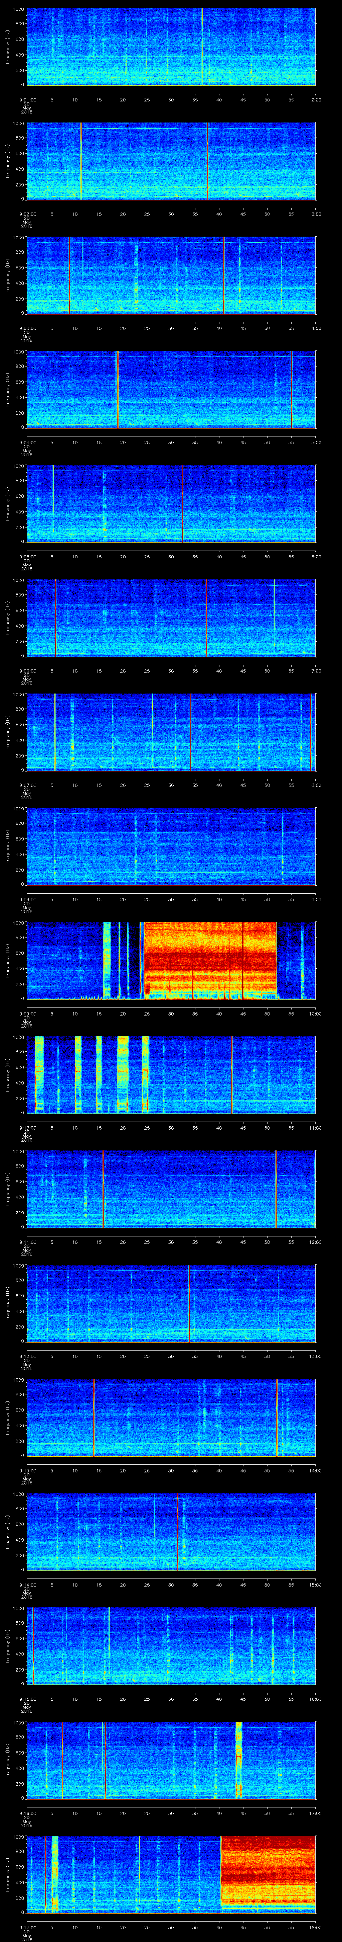Click the spectrogram panel starting at 9:16:00

171,1760
